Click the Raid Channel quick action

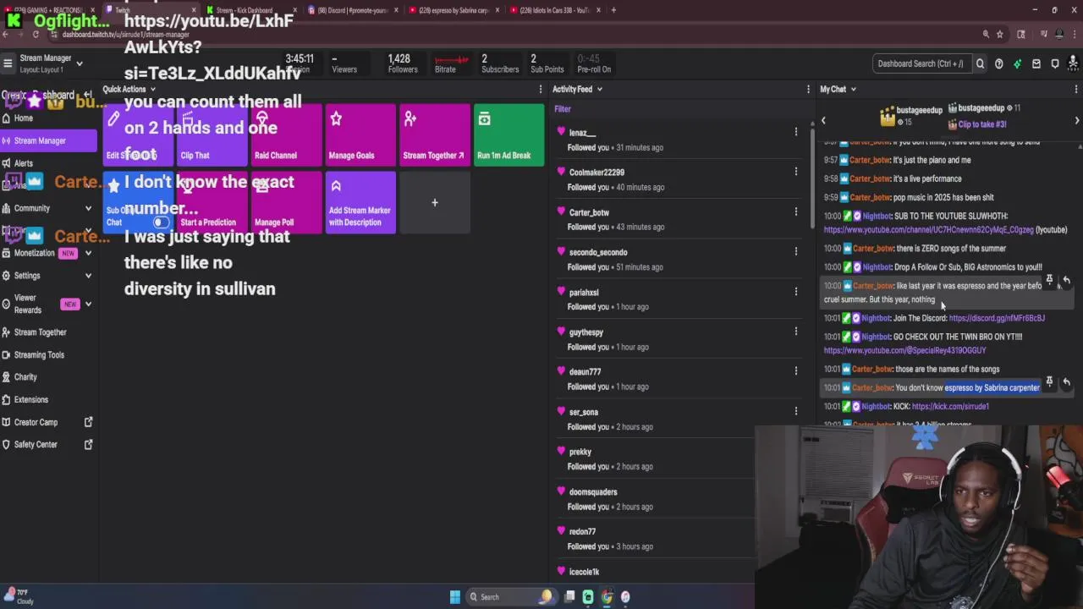click(x=285, y=135)
